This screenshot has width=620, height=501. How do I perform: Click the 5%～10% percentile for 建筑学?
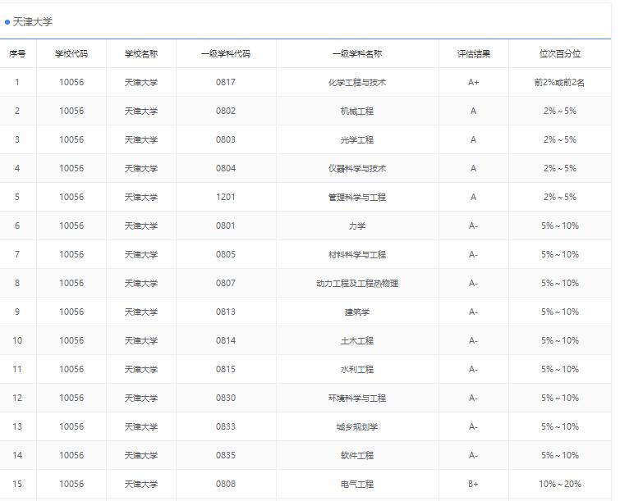point(560,312)
